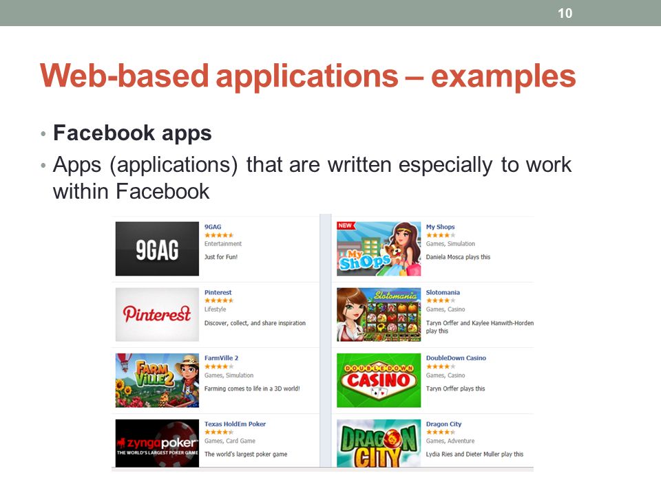Click the My Shops title link
This screenshot has width=661, height=495.
click(440, 227)
